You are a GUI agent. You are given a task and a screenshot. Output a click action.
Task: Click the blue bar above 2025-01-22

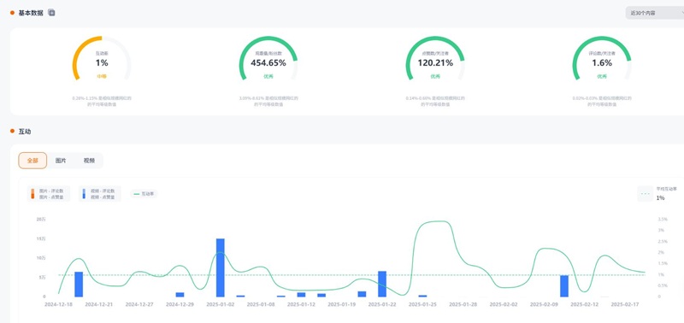click(x=382, y=284)
